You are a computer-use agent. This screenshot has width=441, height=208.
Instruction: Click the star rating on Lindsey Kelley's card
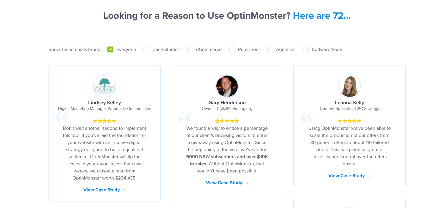pos(104,121)
